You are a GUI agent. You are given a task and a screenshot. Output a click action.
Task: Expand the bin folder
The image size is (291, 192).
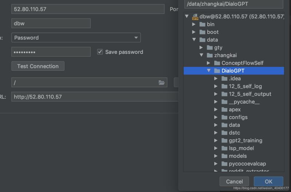coord(194,24)
